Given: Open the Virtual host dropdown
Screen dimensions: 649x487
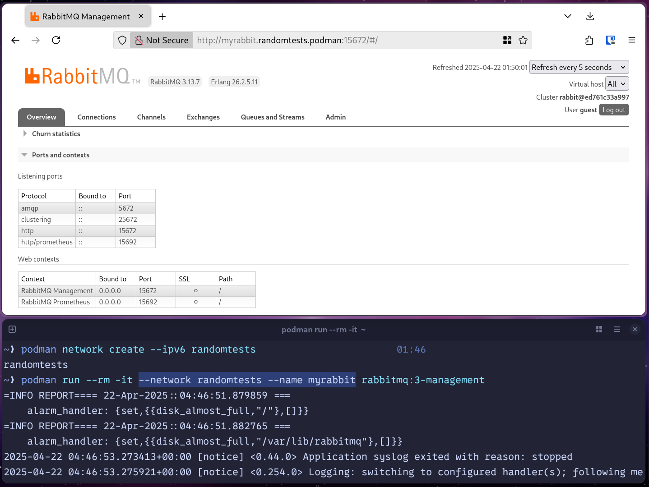Looking at the screenshot, I should [x=617, y=84].
